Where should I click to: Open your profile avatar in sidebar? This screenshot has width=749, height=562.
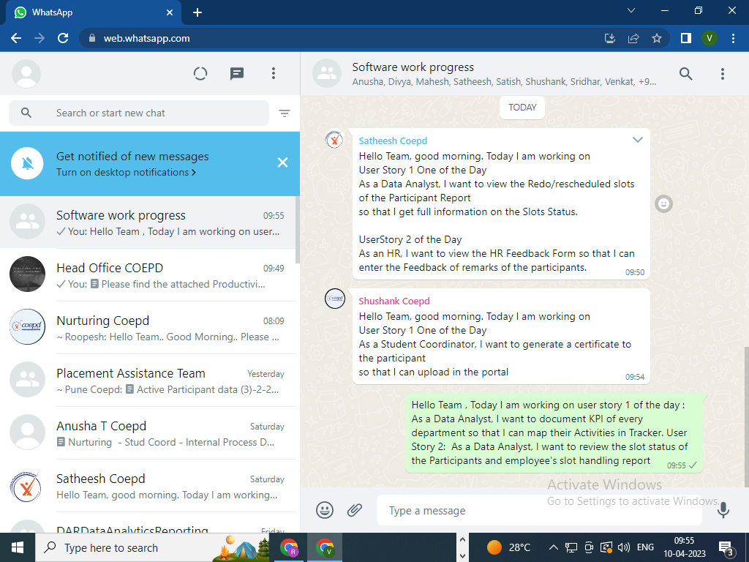click(x=26, y=73)
